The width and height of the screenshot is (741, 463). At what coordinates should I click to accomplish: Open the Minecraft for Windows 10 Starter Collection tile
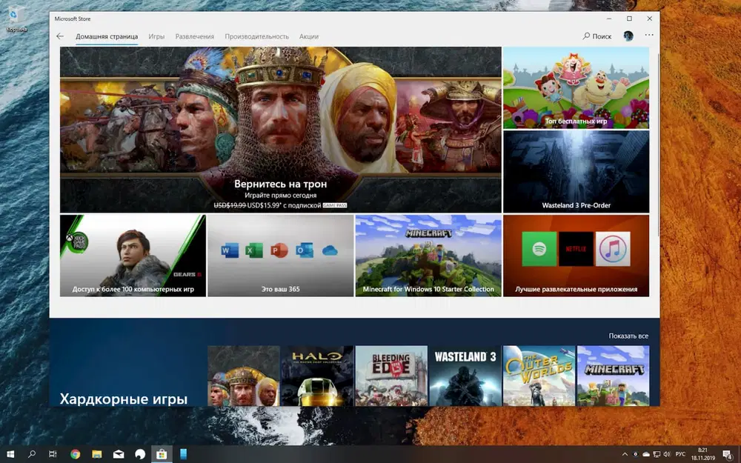[x=428, y=256]
